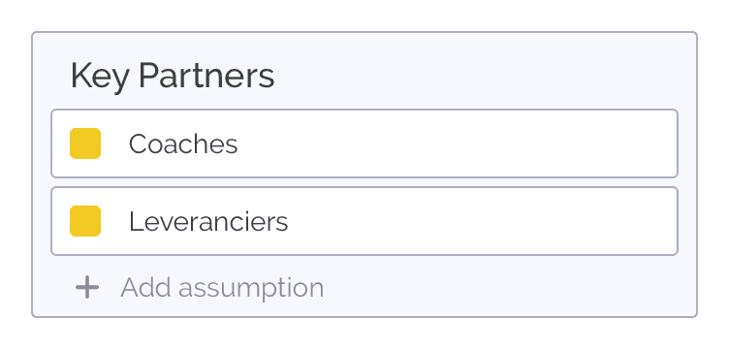Select the Add assumption text link
729x349 pixels.
(x=222, y=287)
